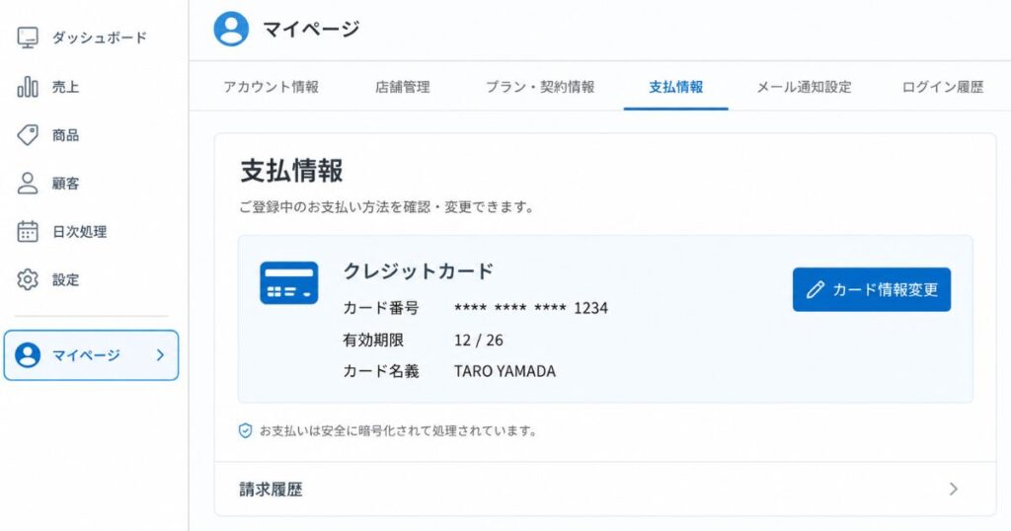Click the マイページ header title
Screen dimensions: 1011x531
[311, 29]
